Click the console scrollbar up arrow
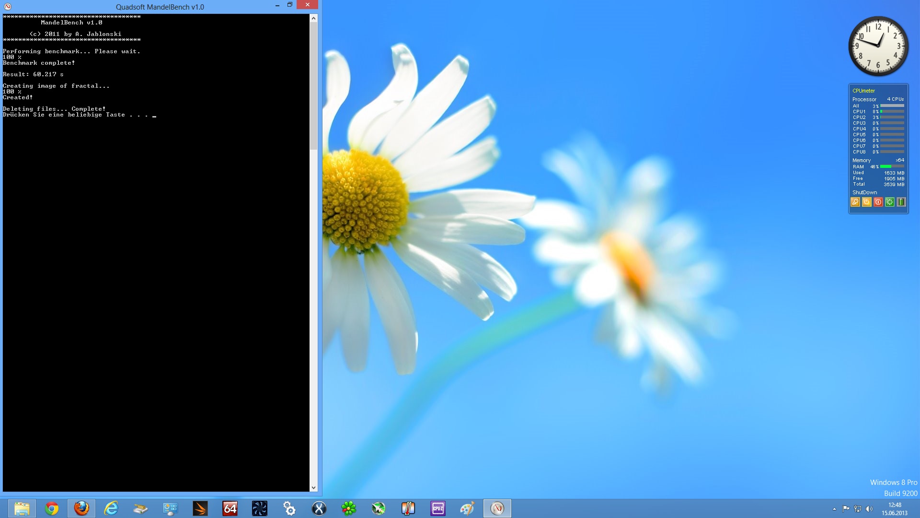 pos(313,18)
